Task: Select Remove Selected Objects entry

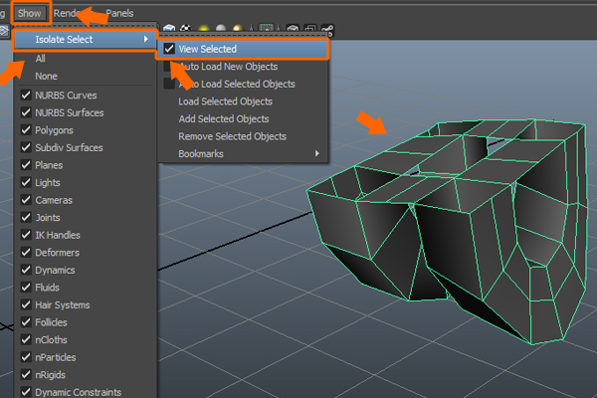Action: point(232,136)
